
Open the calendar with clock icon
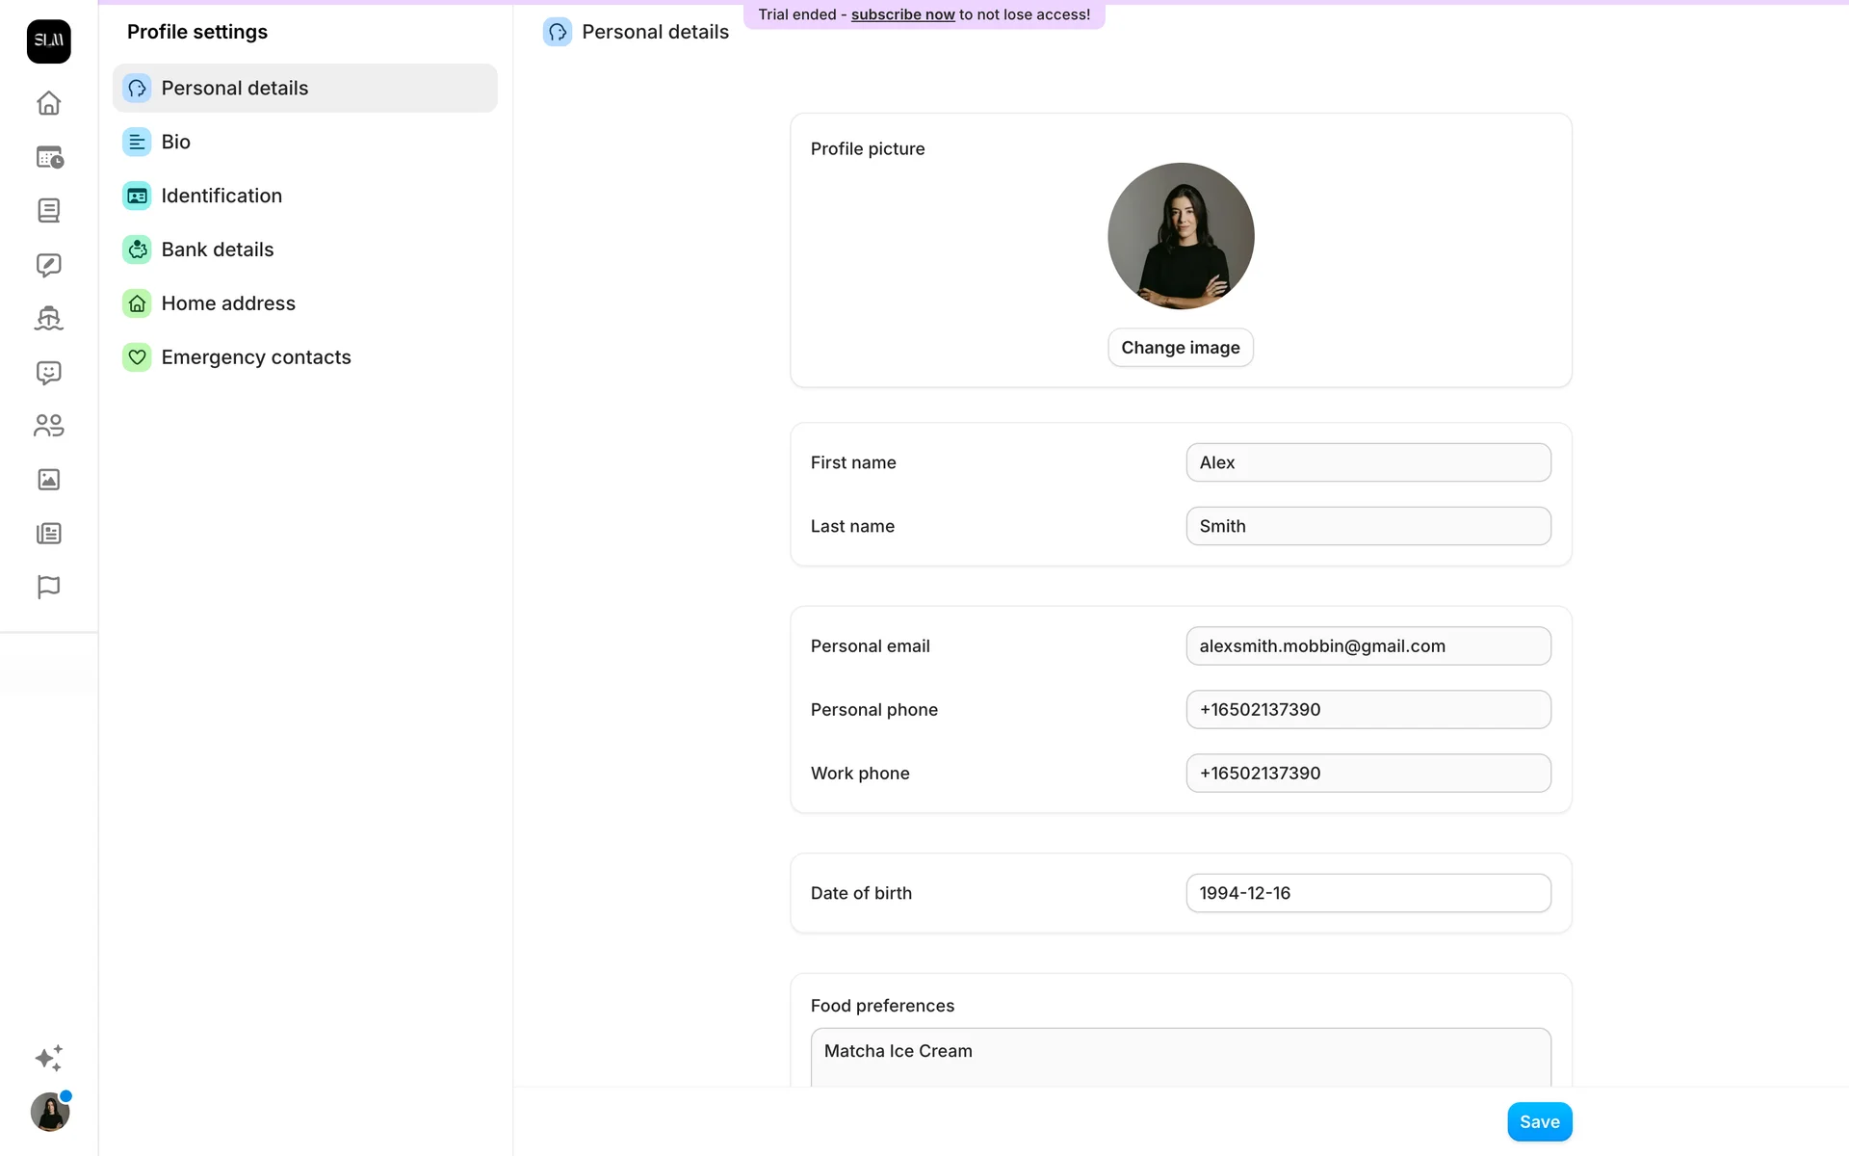[48, 157]
